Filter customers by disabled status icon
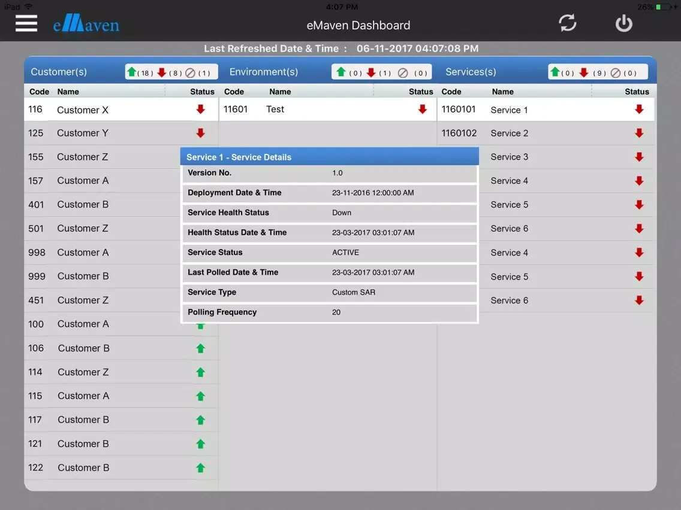The height and width of the screenshot is (510, 681). (x=190, y=73)
